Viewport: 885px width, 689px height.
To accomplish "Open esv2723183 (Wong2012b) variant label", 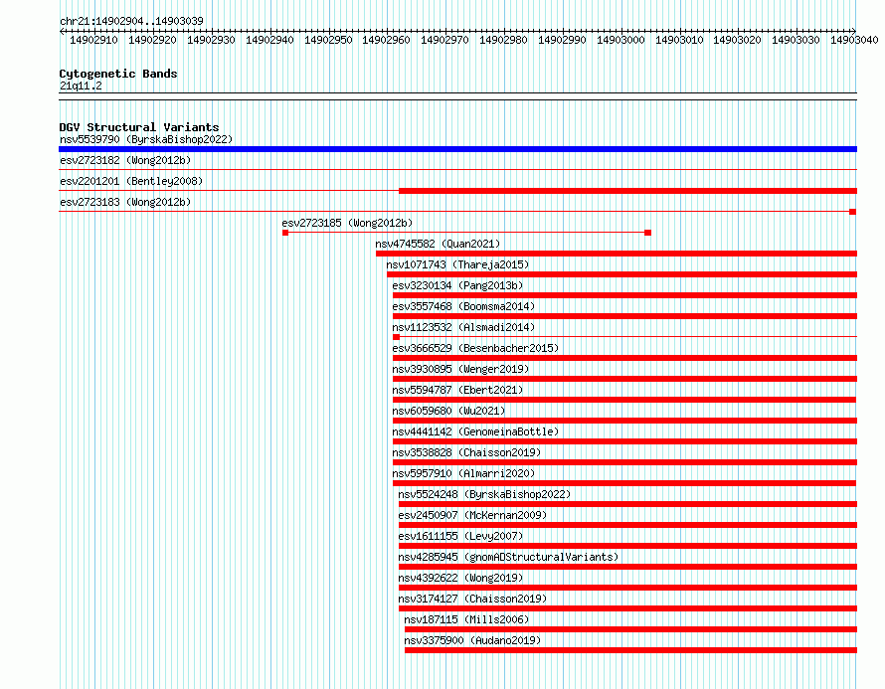I will (x=125, y=202).
